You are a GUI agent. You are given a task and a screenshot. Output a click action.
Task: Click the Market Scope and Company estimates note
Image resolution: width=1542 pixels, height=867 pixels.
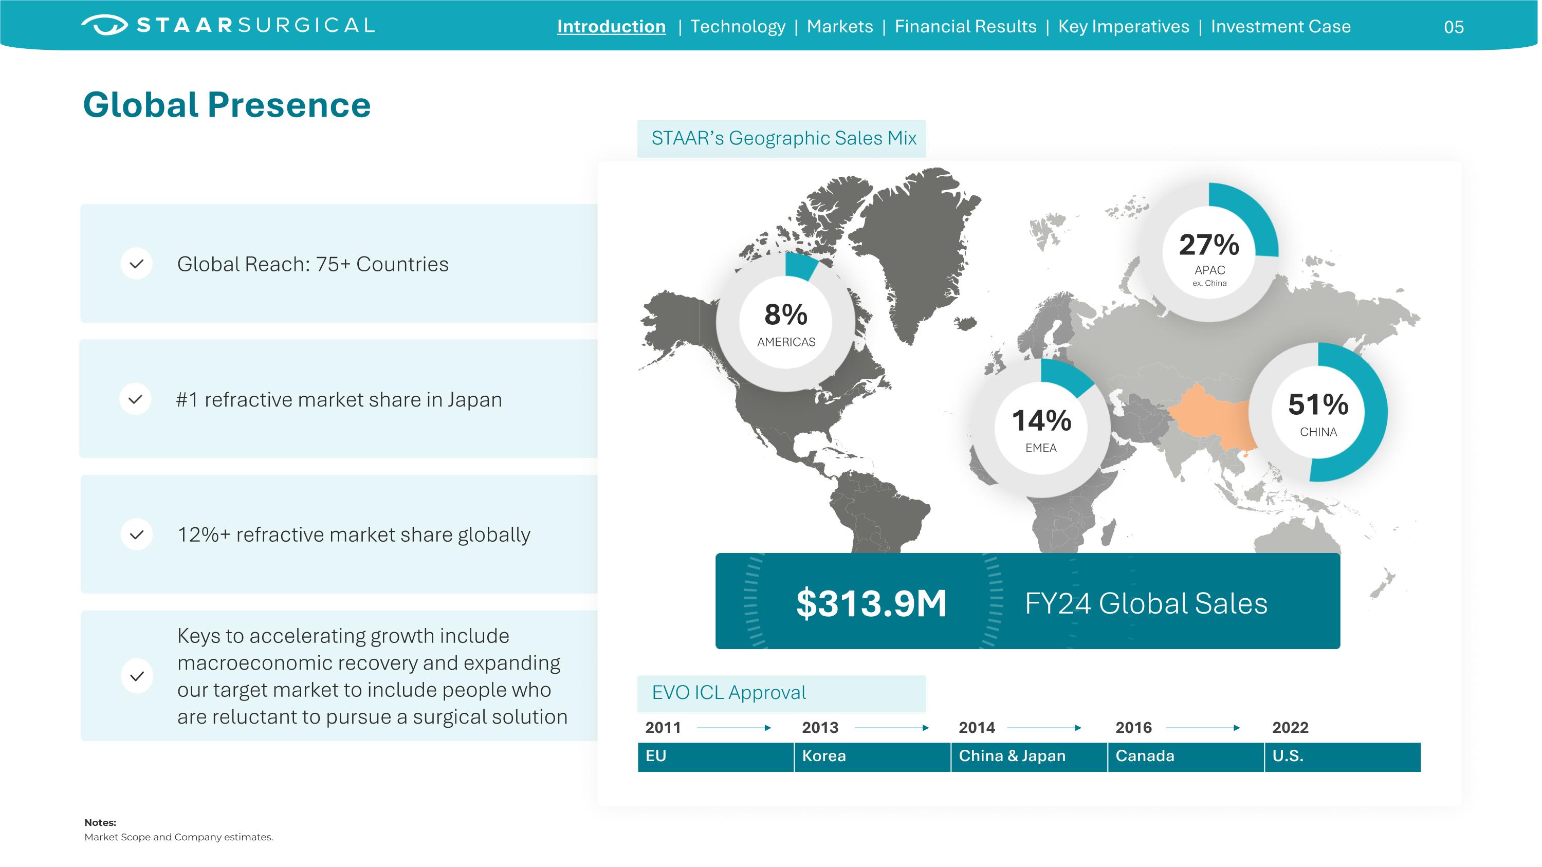click(178, 837)
